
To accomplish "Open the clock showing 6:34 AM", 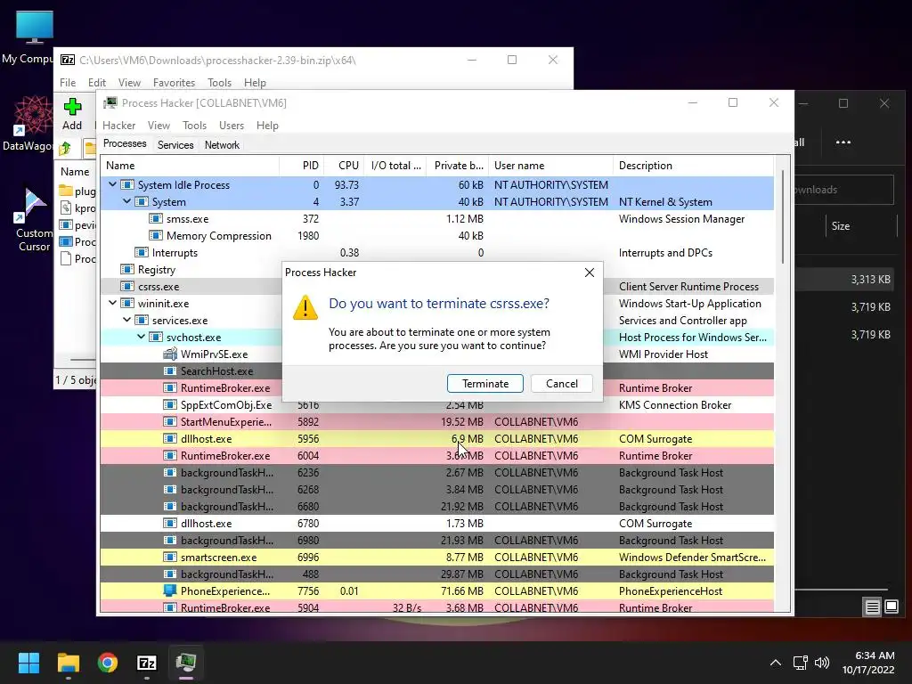I will 868,663.
